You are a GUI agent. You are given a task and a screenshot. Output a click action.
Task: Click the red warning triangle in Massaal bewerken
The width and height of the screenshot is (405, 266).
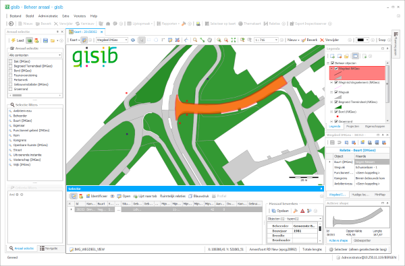click(302, 211)
